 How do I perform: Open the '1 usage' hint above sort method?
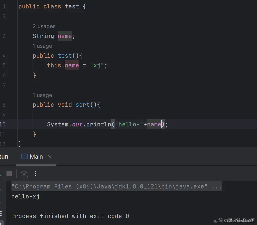(x=42, y=95)
